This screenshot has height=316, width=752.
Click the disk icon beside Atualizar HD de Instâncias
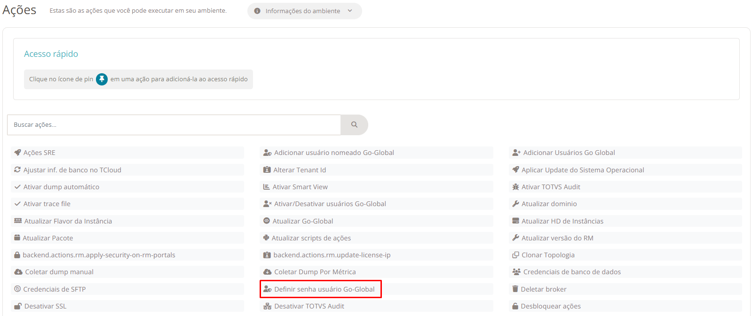516,221
